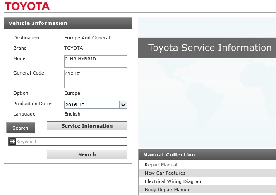Image resolution: width=276 pixels, height=195 pixels.
Task: Click the Option label
Action: 21,93
